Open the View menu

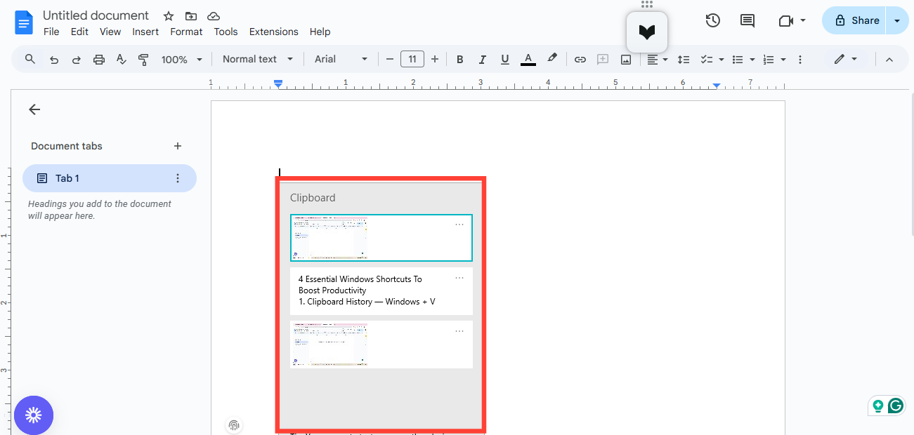[110, 32]
